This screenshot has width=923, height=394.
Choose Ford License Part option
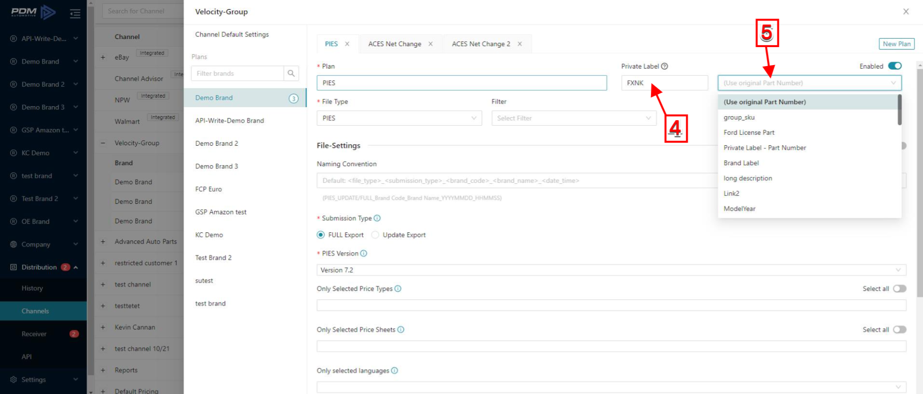[809, 133]
